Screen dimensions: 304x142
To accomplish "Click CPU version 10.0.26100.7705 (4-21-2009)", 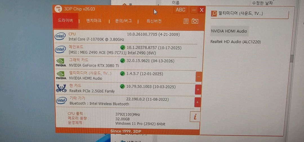I will pos(153,35).
